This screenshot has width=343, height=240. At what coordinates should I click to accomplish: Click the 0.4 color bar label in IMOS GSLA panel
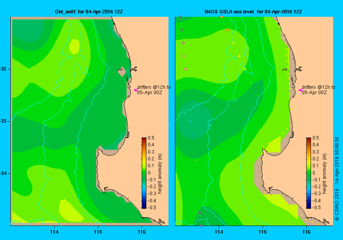click(x=316, y=145)
